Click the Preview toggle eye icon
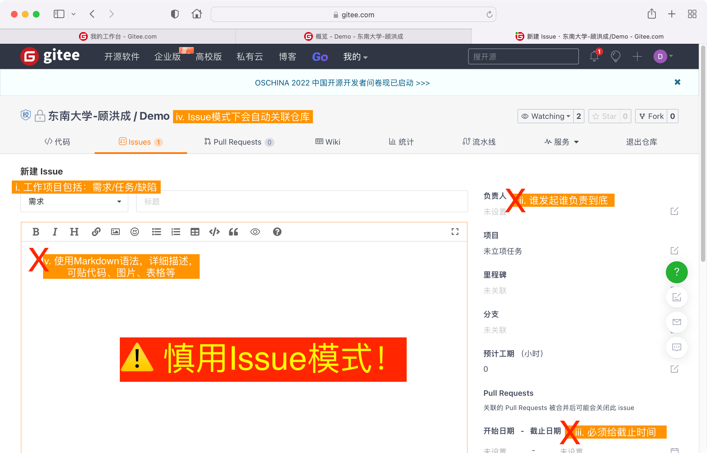The width and height of the screenshot is (707, 453). click(x=256, y=232)
